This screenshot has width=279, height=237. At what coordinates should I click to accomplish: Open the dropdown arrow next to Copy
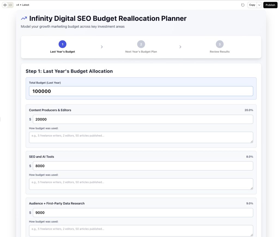tap(259, 5)
